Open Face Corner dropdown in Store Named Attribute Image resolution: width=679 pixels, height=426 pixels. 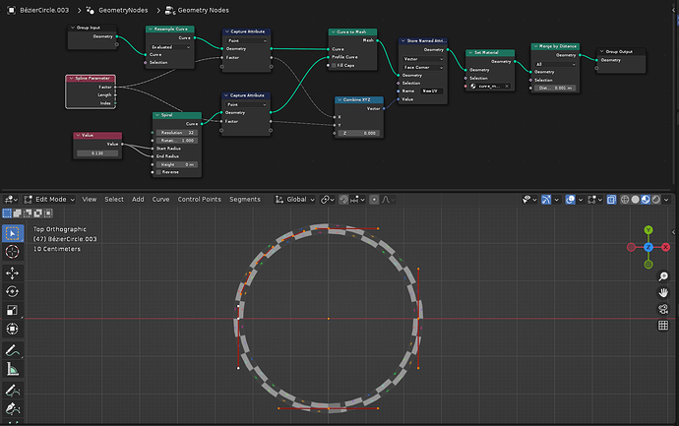[423, 68]
